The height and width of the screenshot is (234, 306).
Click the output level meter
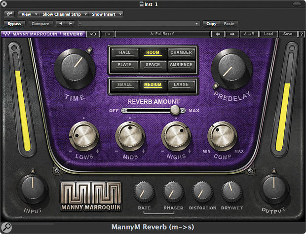click(285, 100)
